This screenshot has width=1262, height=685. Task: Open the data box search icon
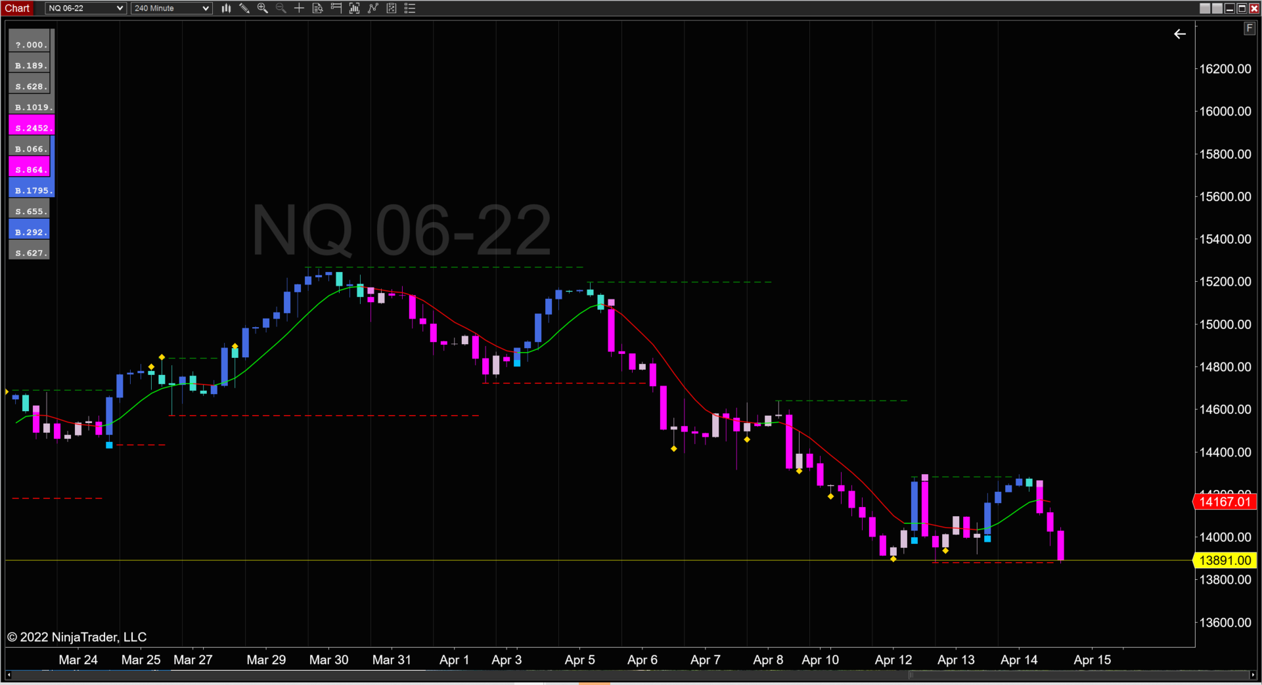[318, 9]
